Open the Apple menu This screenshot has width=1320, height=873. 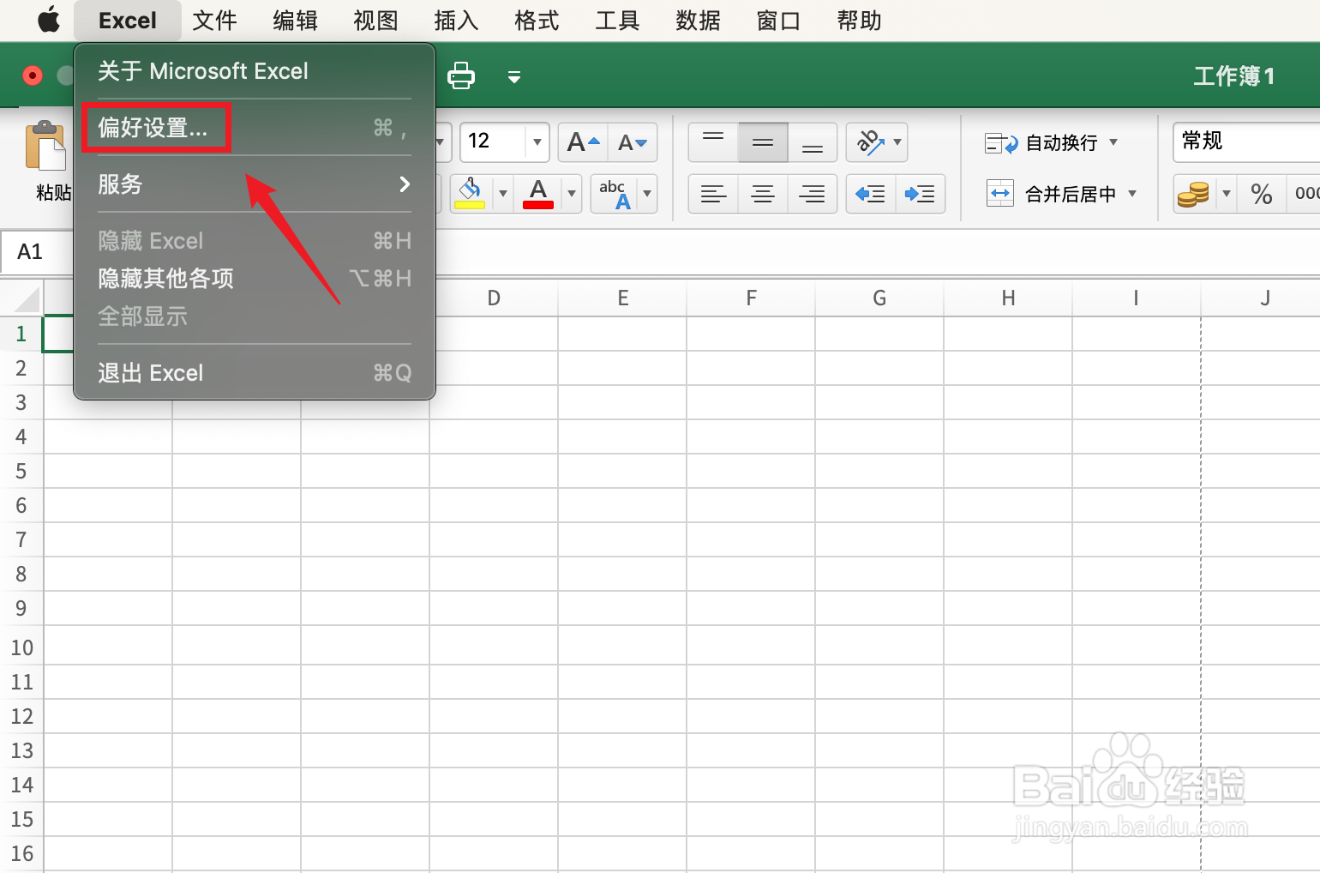point(49,20)
